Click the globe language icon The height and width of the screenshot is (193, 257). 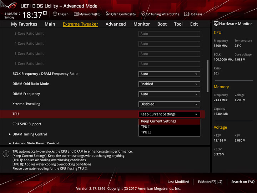[55, 14]
